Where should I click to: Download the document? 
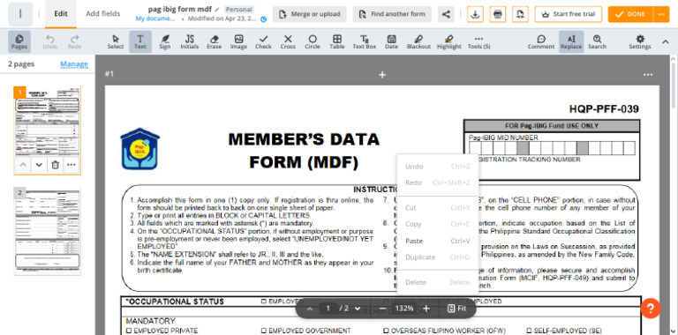click(475, 14)
